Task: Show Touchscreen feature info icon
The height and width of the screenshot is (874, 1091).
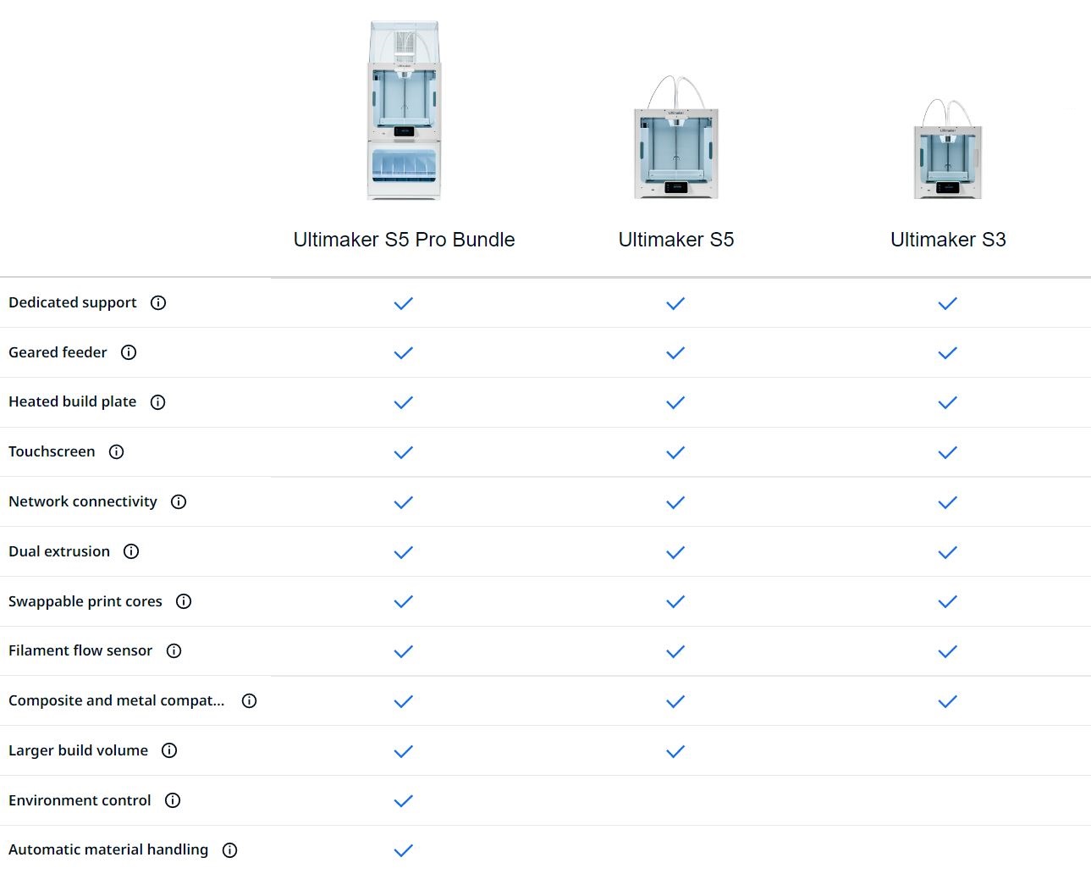Action: coord(117,452)
